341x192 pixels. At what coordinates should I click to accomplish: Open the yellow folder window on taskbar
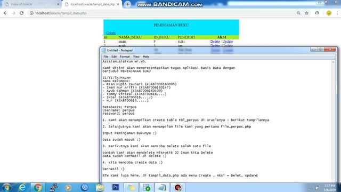131,187
